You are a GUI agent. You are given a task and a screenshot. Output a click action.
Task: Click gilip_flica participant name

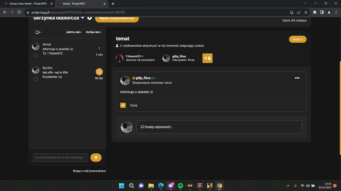pos(179,56)
